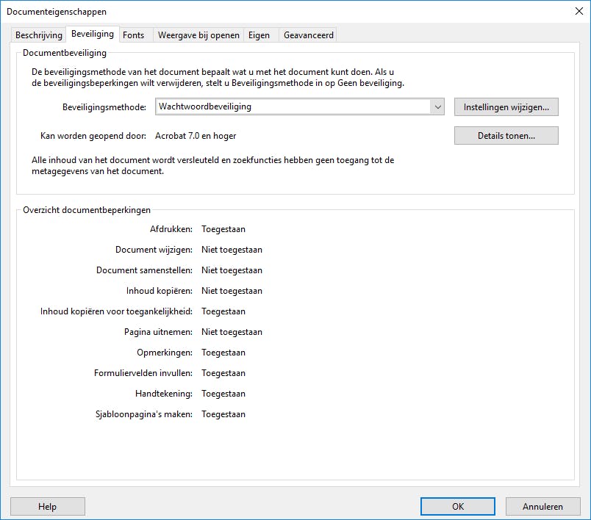Open the Fonts tab
Viewport: 591px width, 520px height.
[x=134, y=35]
